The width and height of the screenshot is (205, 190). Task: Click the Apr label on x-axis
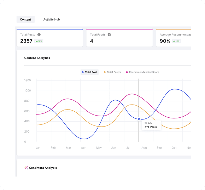click(83, 148)
